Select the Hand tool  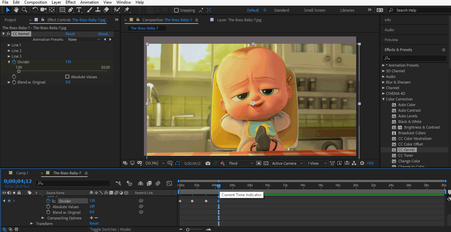click(x=16, y=10)
